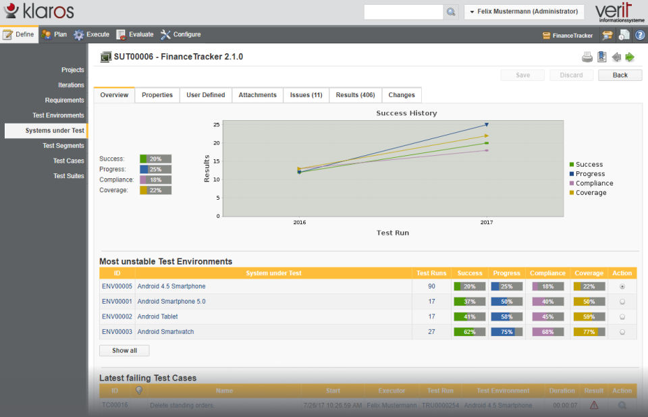648x417 pixels.
Task: Open the ENV00003 link
Action: [x=117, y=332]
